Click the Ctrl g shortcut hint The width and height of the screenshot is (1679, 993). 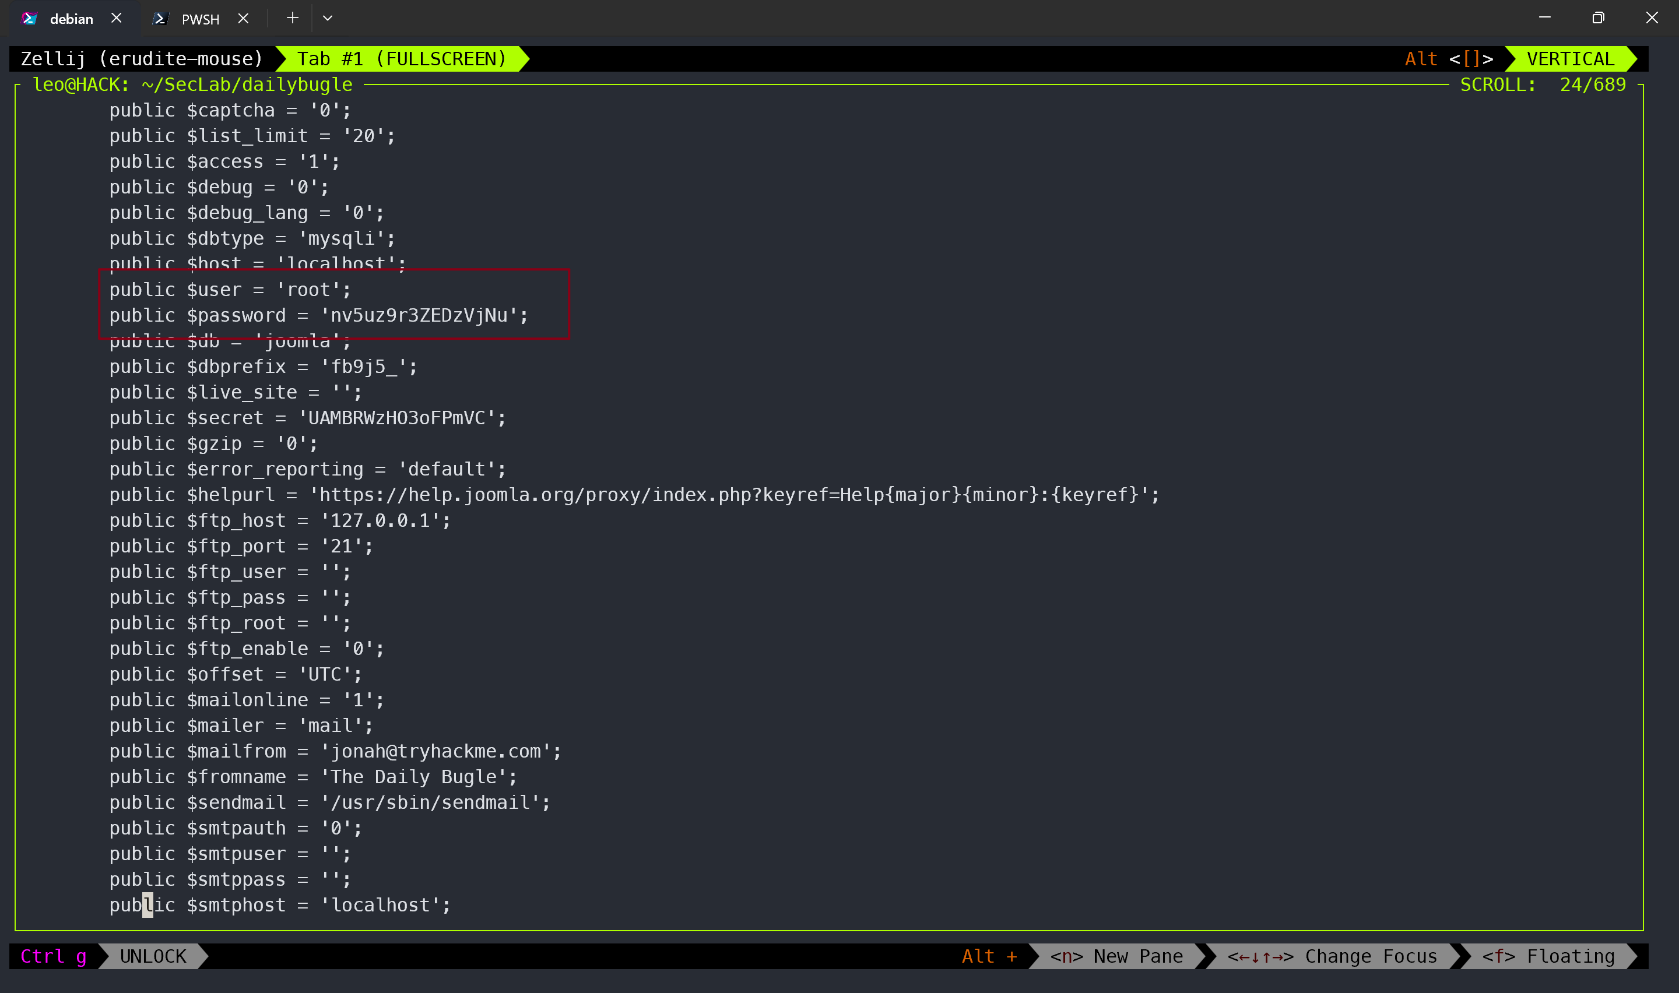(x=54, y=956)
